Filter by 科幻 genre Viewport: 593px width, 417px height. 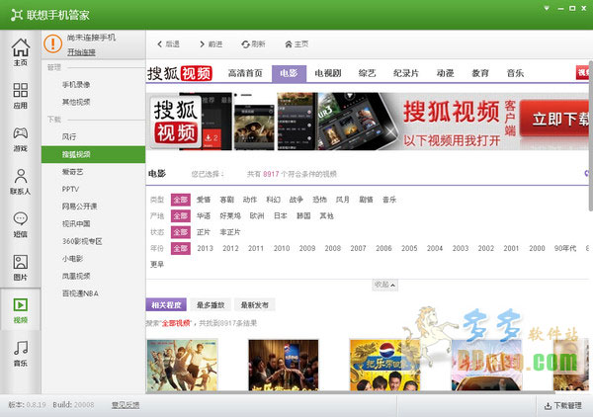[273, 200]
